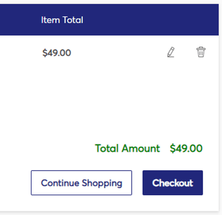This screenshot has width=222, height=215.
Task: Click the green Total Amount label
Action: coord(128,149)
